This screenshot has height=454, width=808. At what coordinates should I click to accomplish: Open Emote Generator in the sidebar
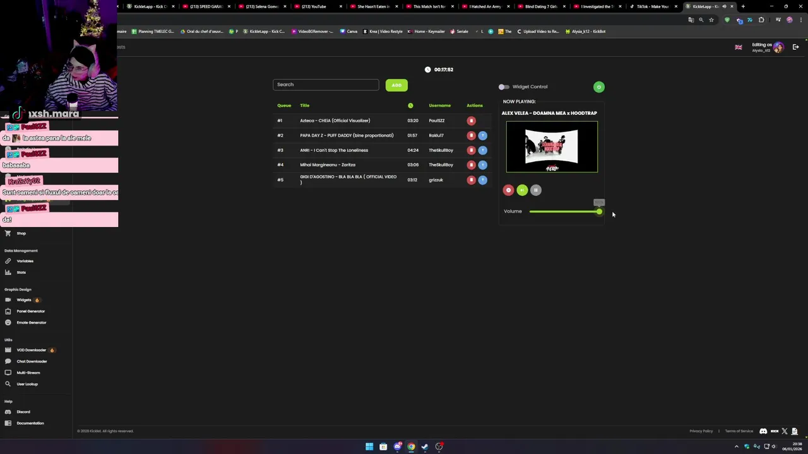32,323
